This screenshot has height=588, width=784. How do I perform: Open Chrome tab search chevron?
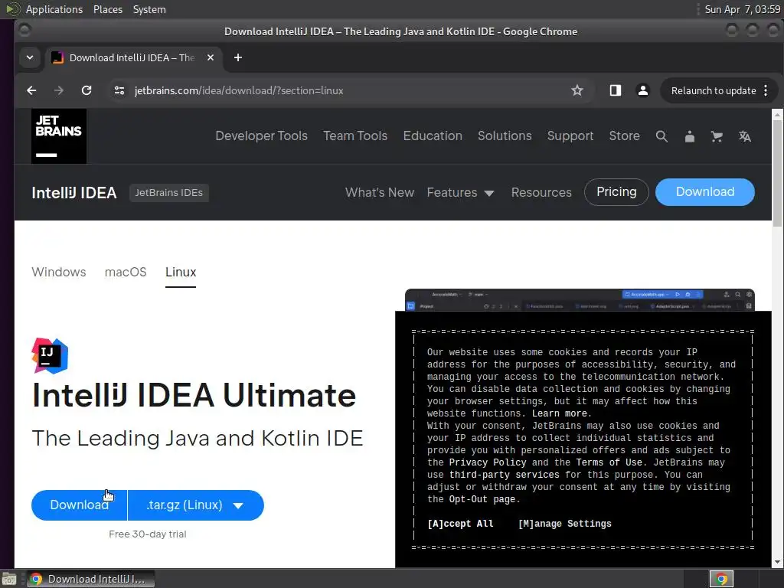pos(30,57)
